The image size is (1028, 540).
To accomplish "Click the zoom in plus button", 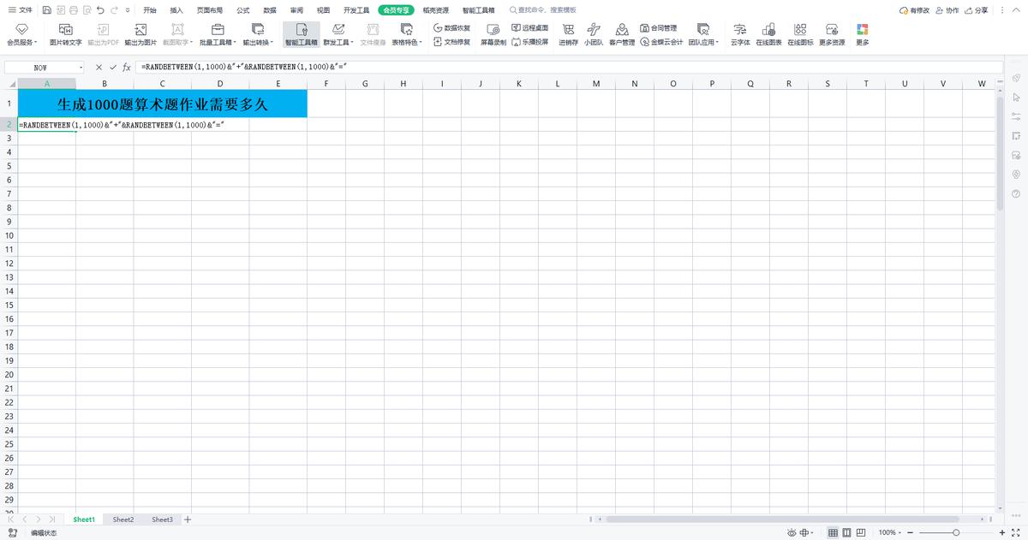I will [1003, 532].
